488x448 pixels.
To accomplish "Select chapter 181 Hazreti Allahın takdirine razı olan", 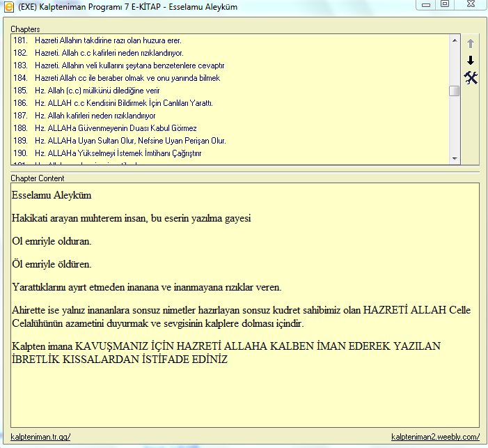I will pyautogui.click(x=230, y=40).
